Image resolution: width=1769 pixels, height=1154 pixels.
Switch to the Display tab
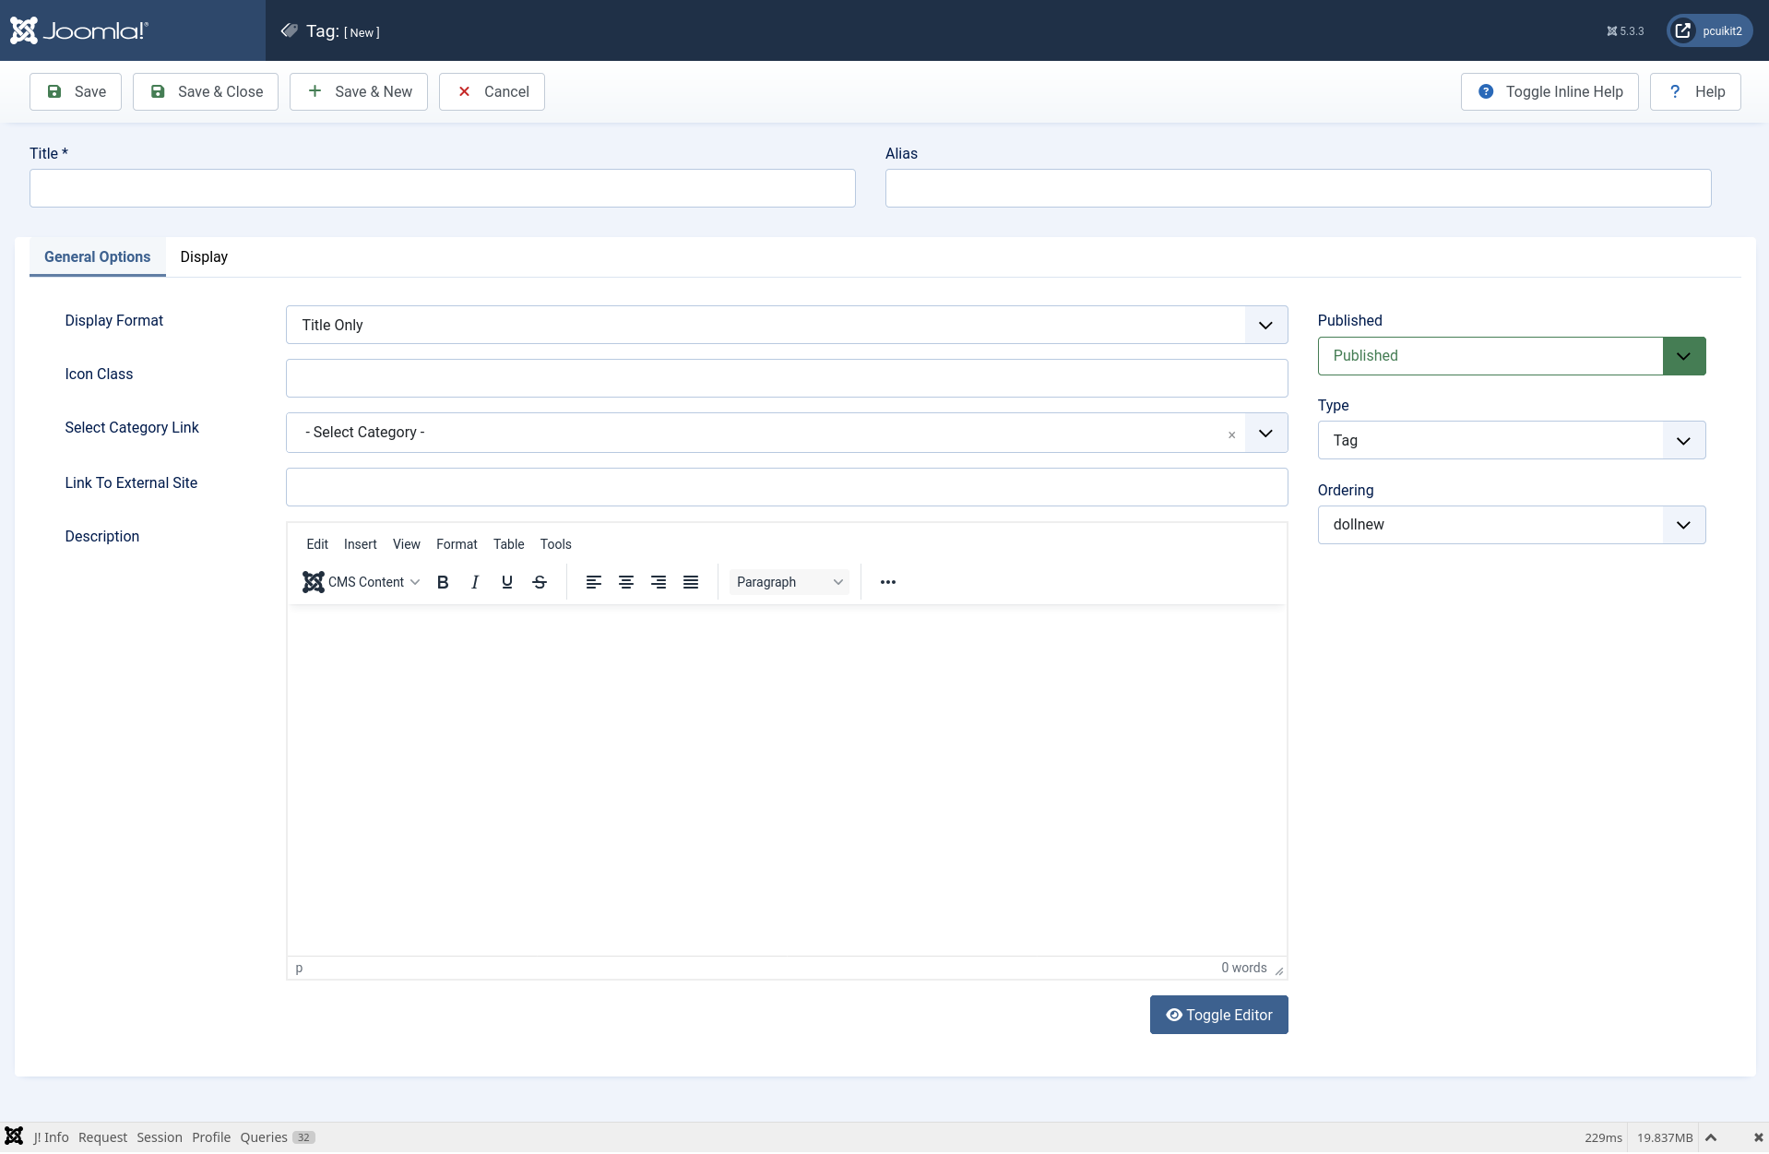click(204, 257)
